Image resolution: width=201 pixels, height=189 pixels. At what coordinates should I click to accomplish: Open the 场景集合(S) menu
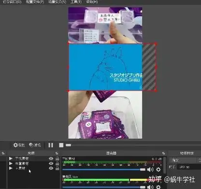(x=57, y=2)
